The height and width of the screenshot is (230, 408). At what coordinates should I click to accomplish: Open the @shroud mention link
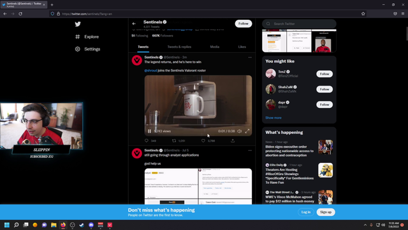tap(150, 70)
